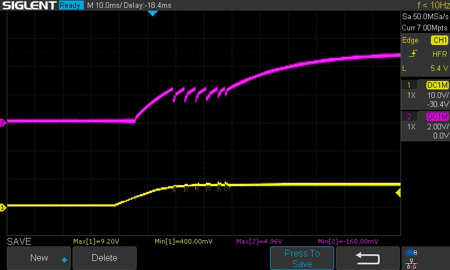Open the New save menu button
This screenshot has width=450, height=270.
pyautogui.click(x=39, y=258)
